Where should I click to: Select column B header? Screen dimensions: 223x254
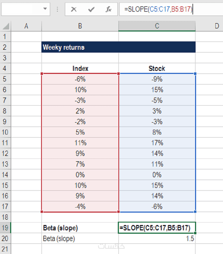[x=80, y=26]
